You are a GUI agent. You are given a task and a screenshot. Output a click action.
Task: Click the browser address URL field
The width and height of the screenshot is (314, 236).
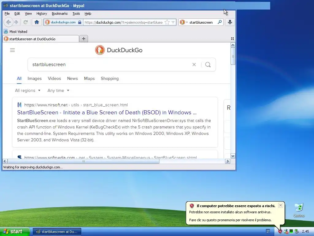coord(124,22)
